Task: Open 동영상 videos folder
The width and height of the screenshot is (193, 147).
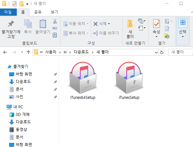Action: coord(21,129)
